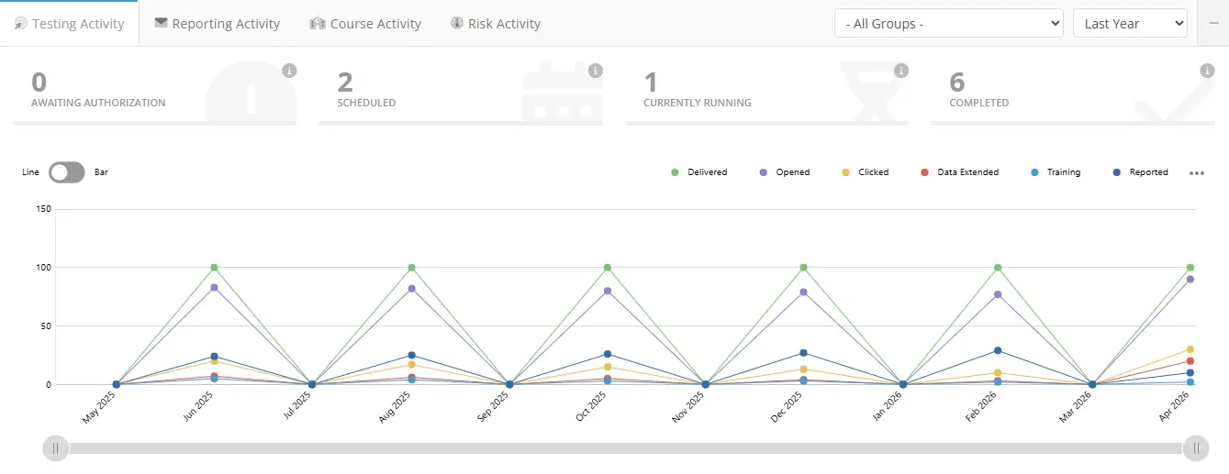Expand the Last Year time range dropdown
This screenshot has width=1229, height=474.
point(1129,24)
